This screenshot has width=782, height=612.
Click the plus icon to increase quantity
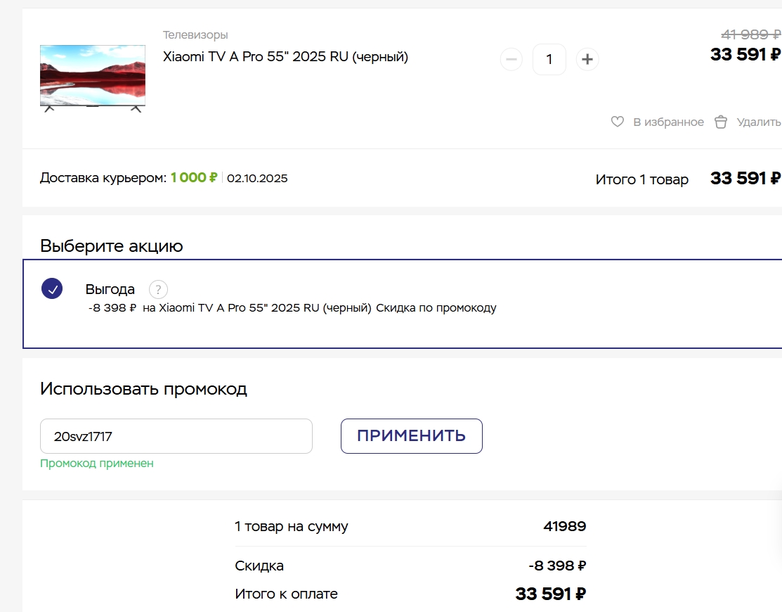pyautogui.click(x=587, y=59)
